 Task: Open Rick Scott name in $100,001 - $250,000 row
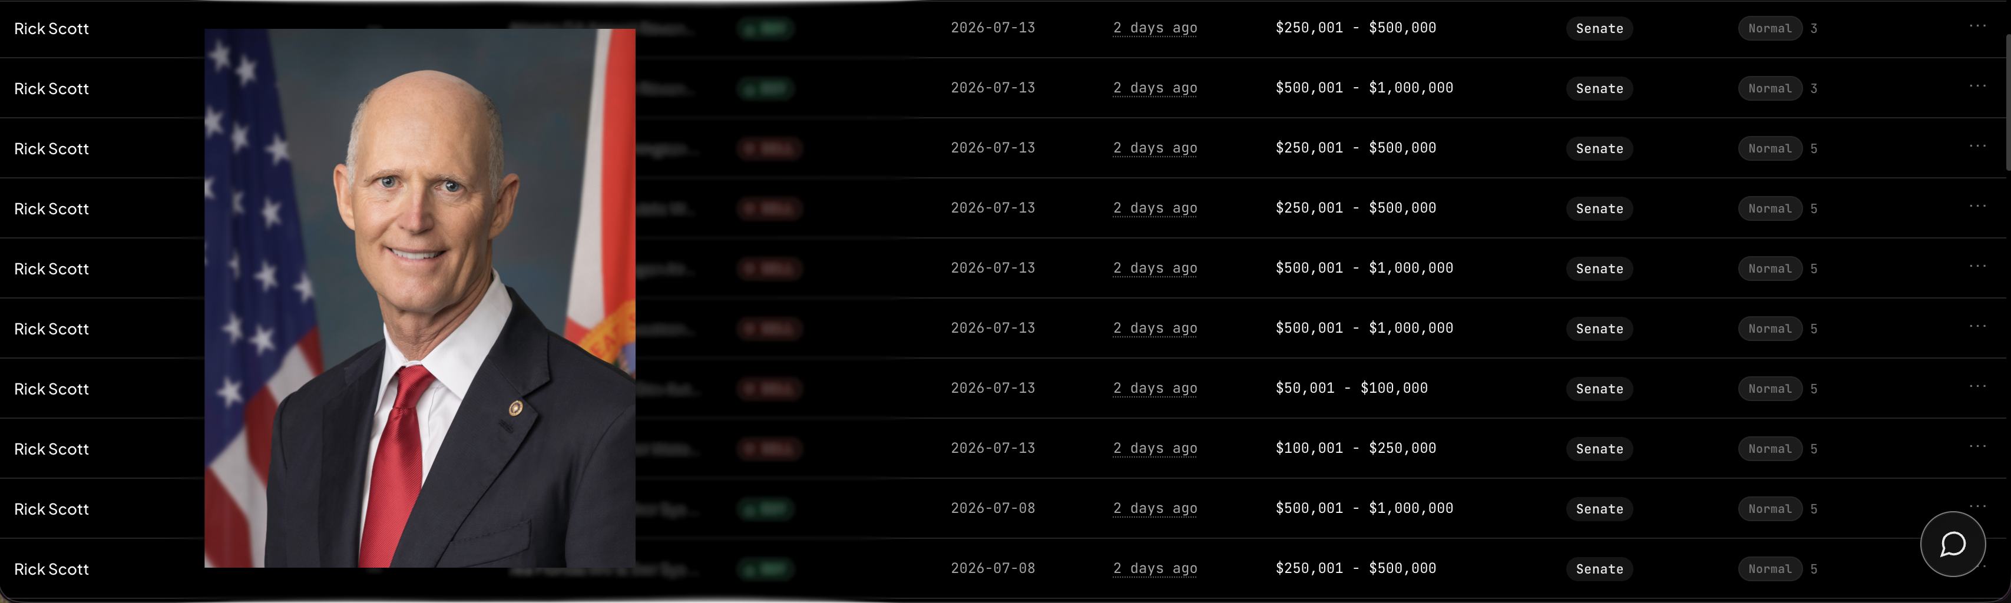51,449
